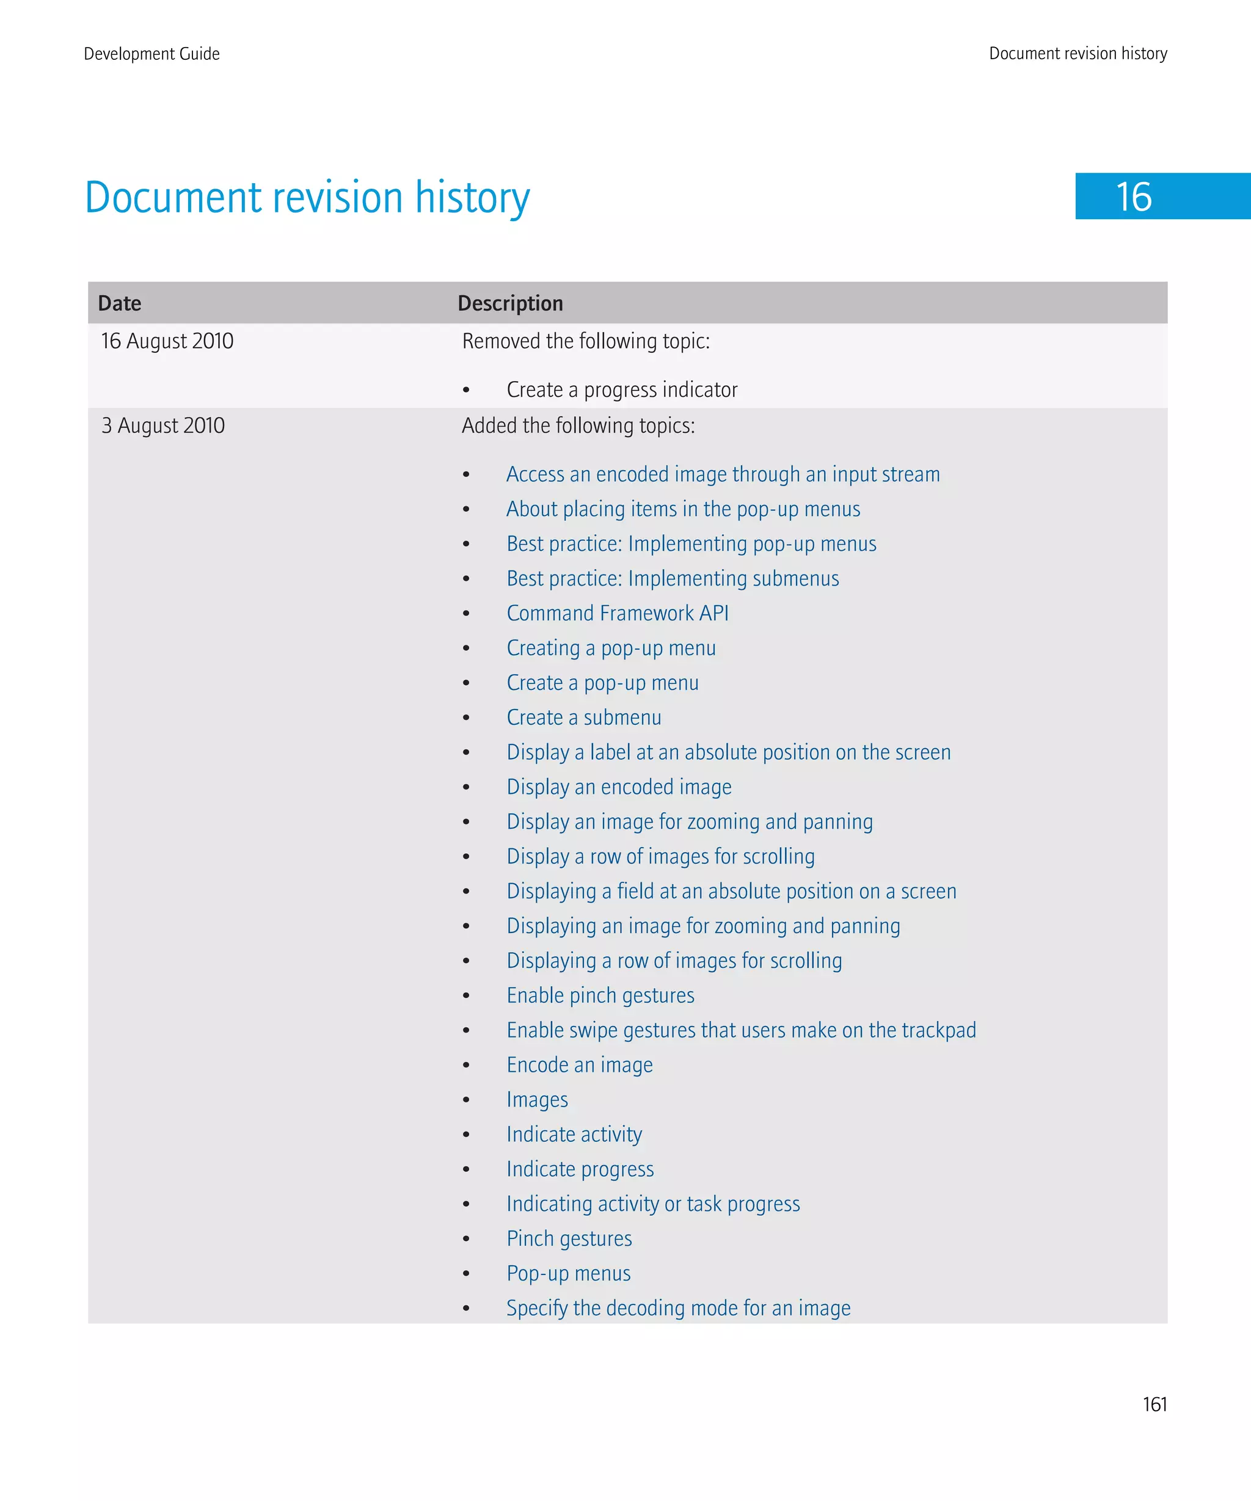Open the 'Pop-up menus' topic link
Image resolution: width=1251 pixels, height=1501 pixels.
click(568, 1274)
